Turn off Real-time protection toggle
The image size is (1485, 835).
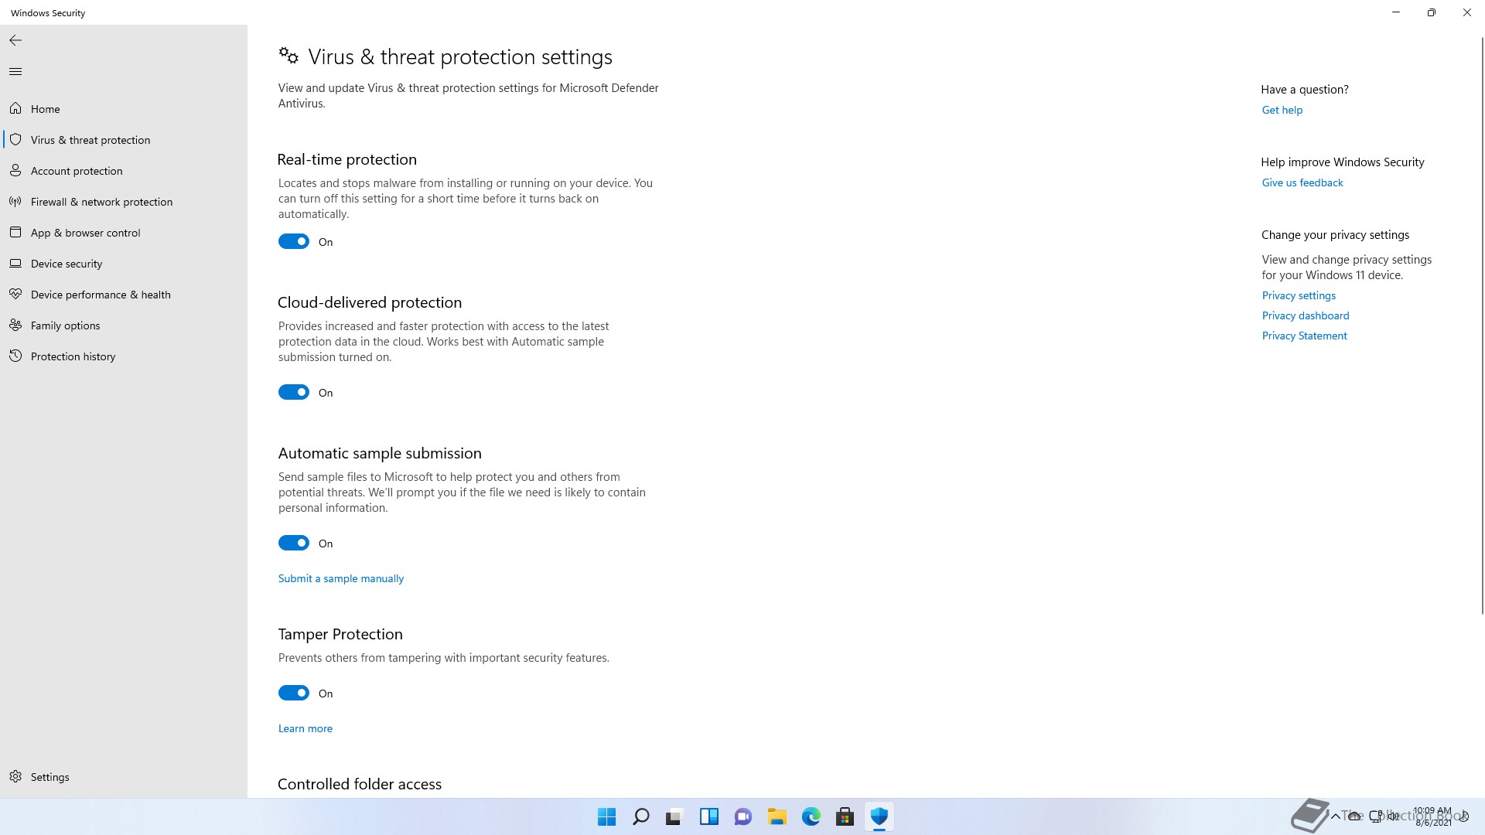[294, 241]
